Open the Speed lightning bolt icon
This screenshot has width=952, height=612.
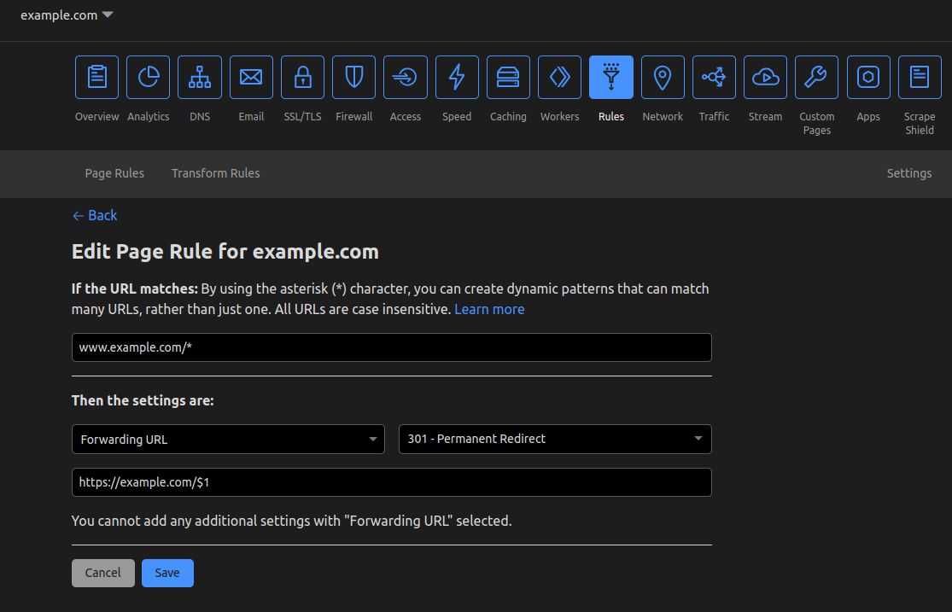457,77
